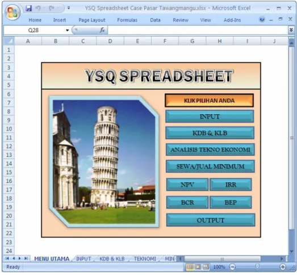The image size is (297, 275).
Task: Go to previous sheet tab arrow
Action: click(14, 259)
